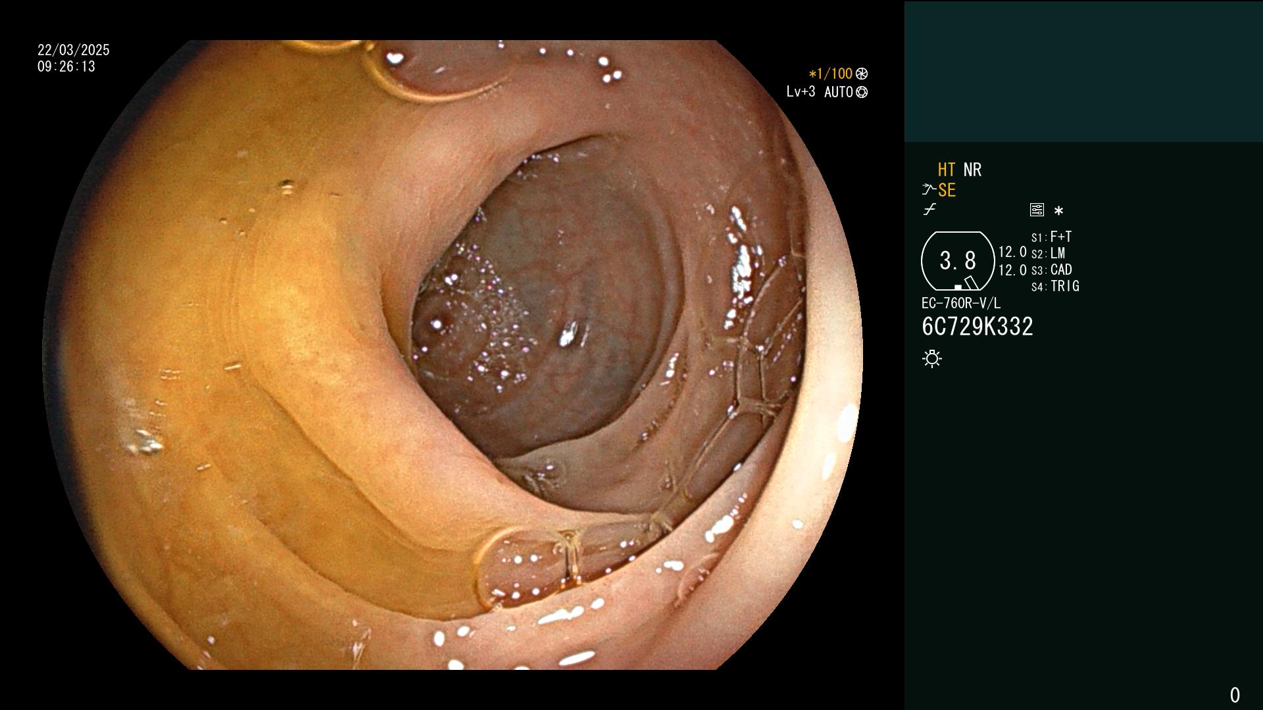The height and width of the screenshot is (710, 1263).
Task: Click the scope model EC-760R-V/L text
Action: coord(961,303)
